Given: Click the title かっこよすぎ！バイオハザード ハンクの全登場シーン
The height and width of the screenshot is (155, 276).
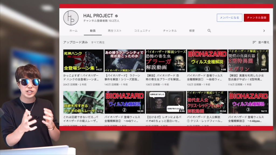Looking at the screenshot, I should pos(81,77).
